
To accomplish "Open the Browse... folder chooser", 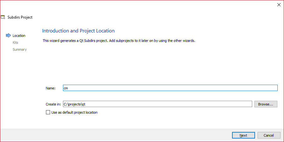I will 266,104.
